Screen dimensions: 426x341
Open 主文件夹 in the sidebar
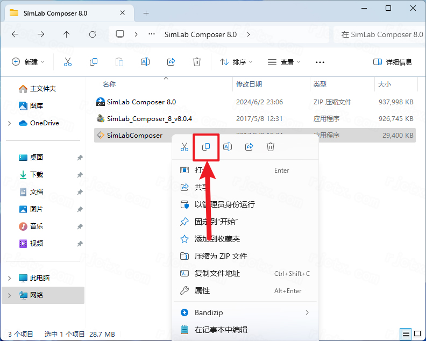coord(37,89)
